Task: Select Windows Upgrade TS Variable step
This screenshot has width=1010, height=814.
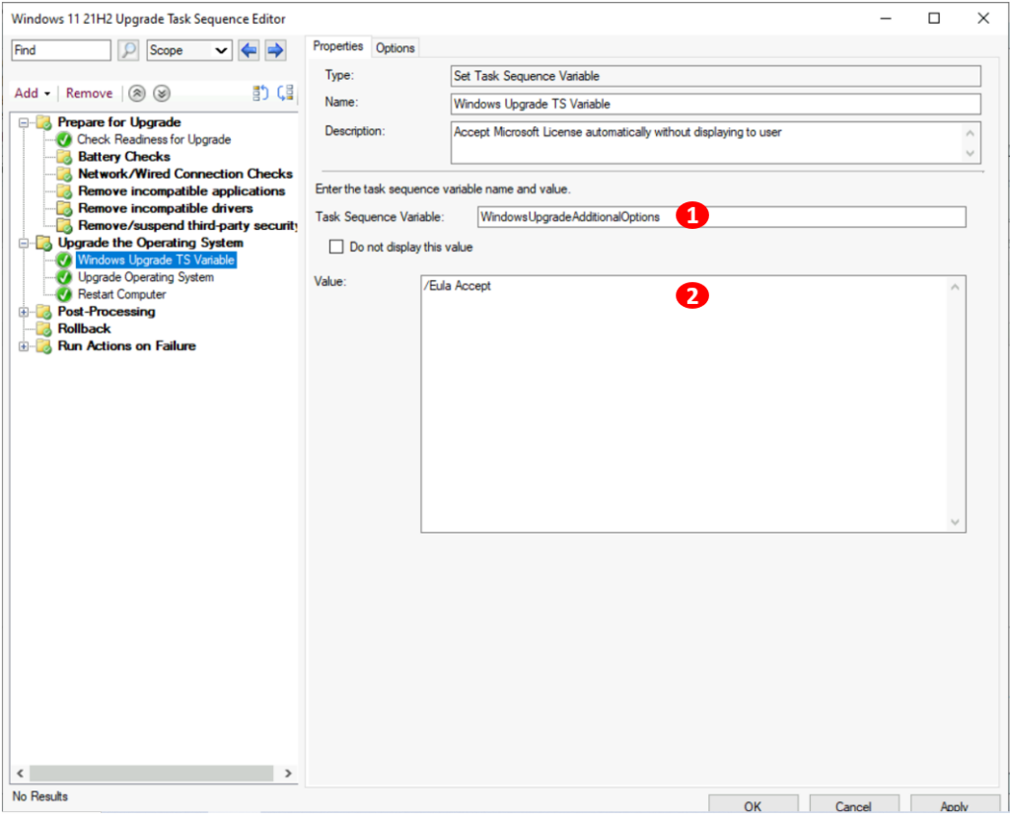Action: pos(156,259)
